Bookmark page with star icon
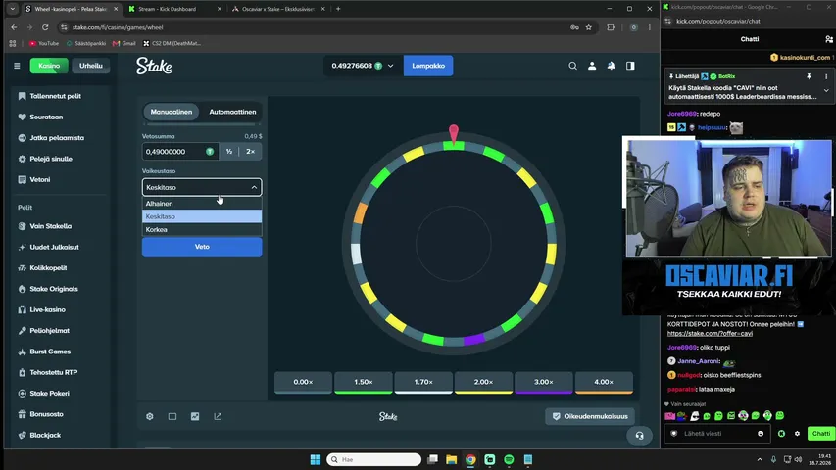The image size is (836, 470). [x=589, y=27]
